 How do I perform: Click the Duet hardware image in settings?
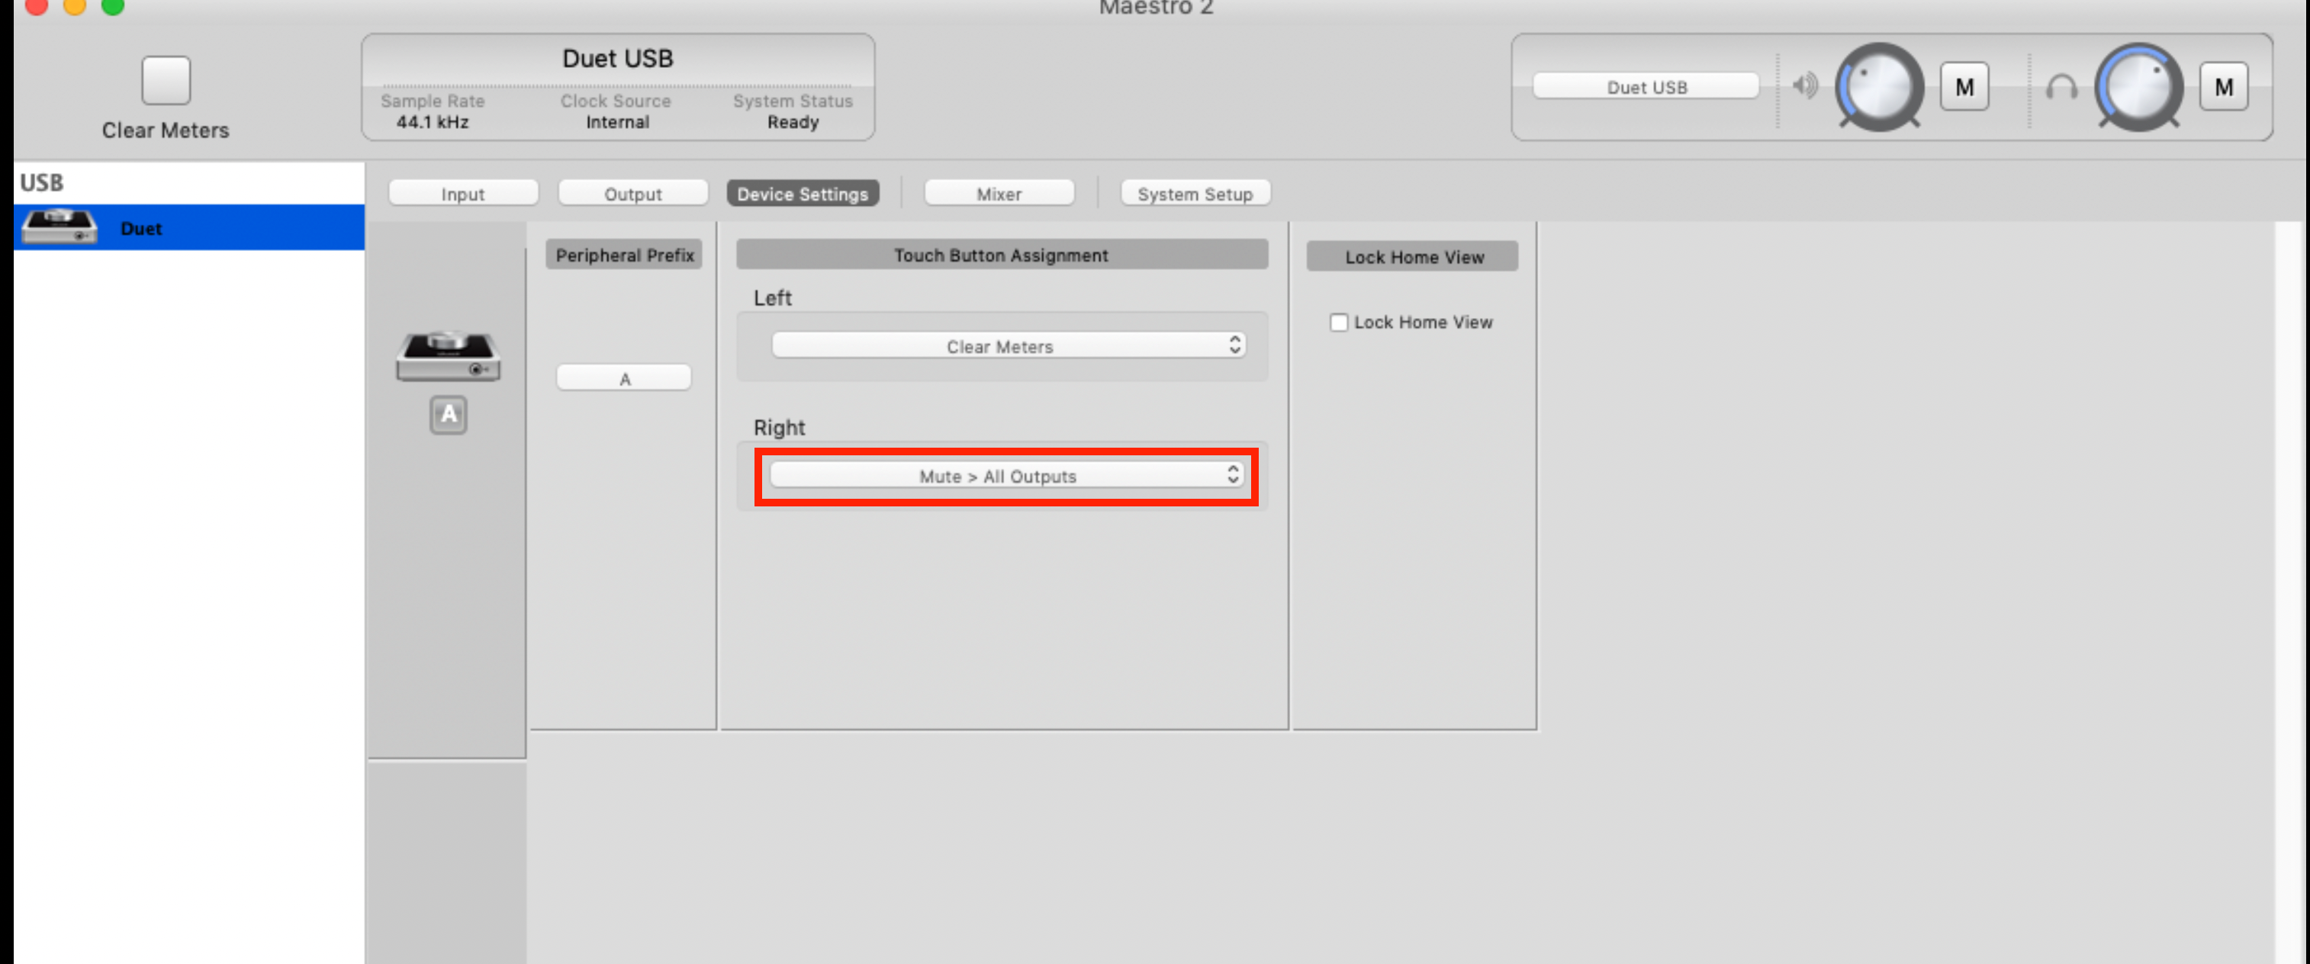pos(448,356)
